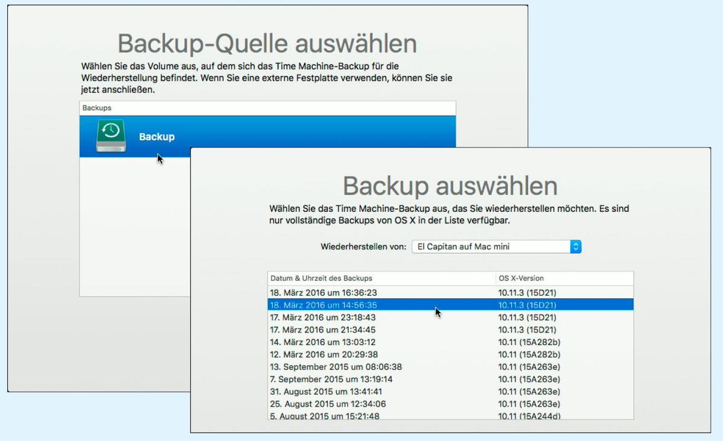723x441 pixels.
Task: Open the Wiederherstellen von dropdown
Action: [x=496, y=246]
